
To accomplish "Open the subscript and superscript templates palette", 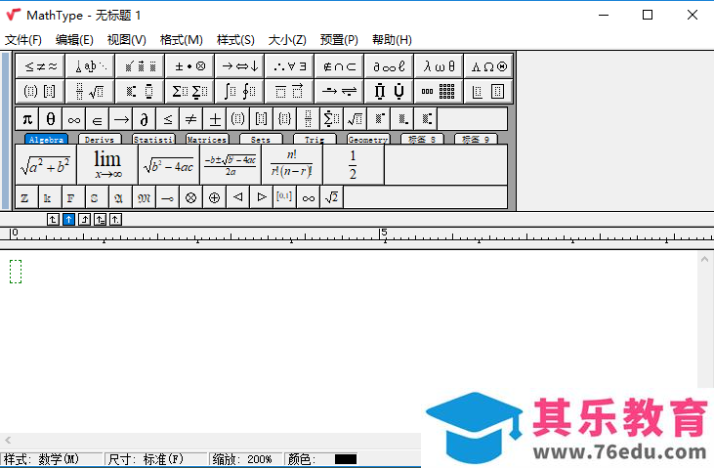I will coord(141,91).
